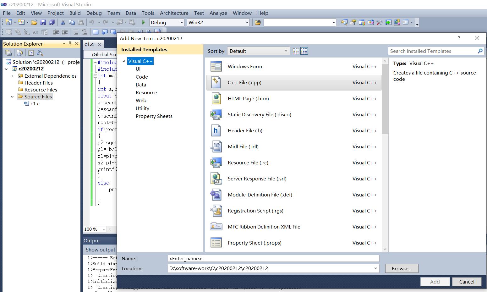Screen dimensions: 487x292
Task: Click the Browse button for Location
Action: [x=402, y=268]
